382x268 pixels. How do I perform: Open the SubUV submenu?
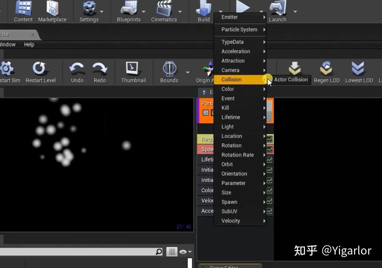coord(240,211)
